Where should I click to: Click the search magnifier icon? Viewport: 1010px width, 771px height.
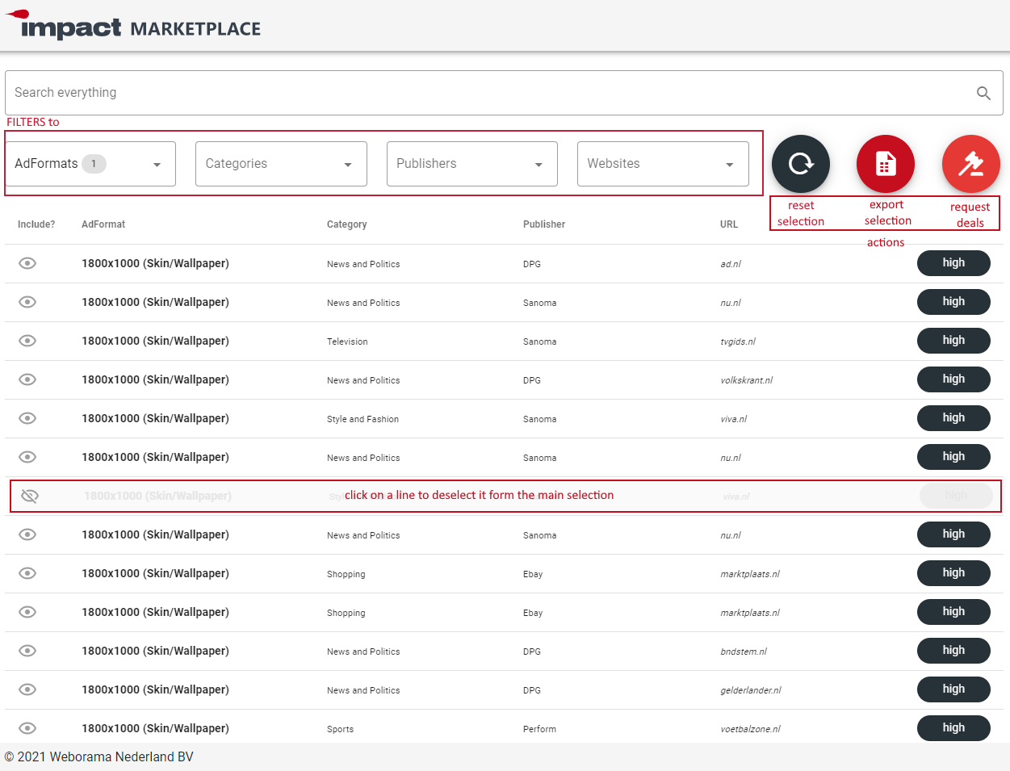coord(983,93)
